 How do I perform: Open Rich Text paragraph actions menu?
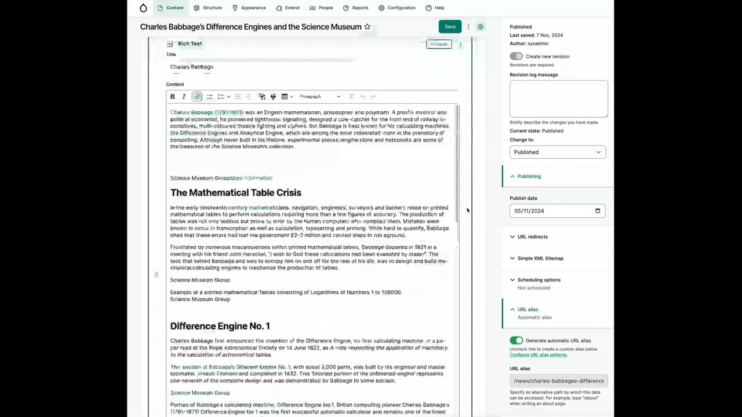[460, 44]
